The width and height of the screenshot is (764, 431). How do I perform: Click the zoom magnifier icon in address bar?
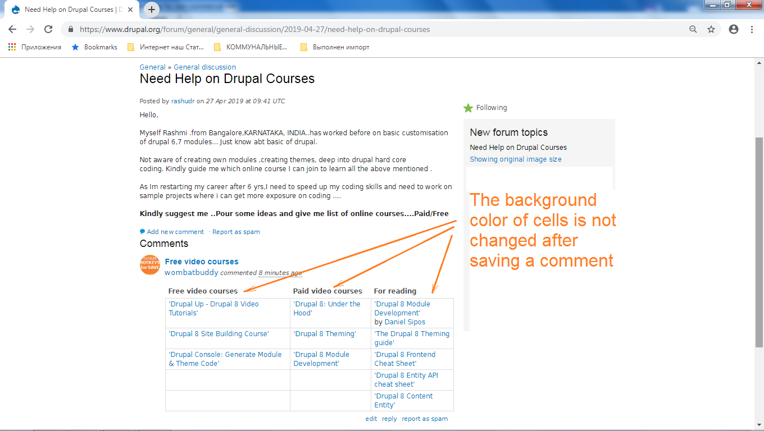[693, 29]
